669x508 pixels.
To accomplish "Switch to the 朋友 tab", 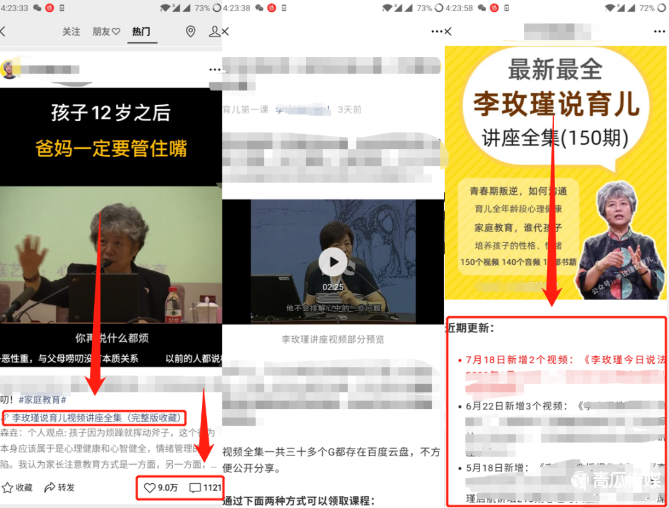I will (x=106, y=32).
